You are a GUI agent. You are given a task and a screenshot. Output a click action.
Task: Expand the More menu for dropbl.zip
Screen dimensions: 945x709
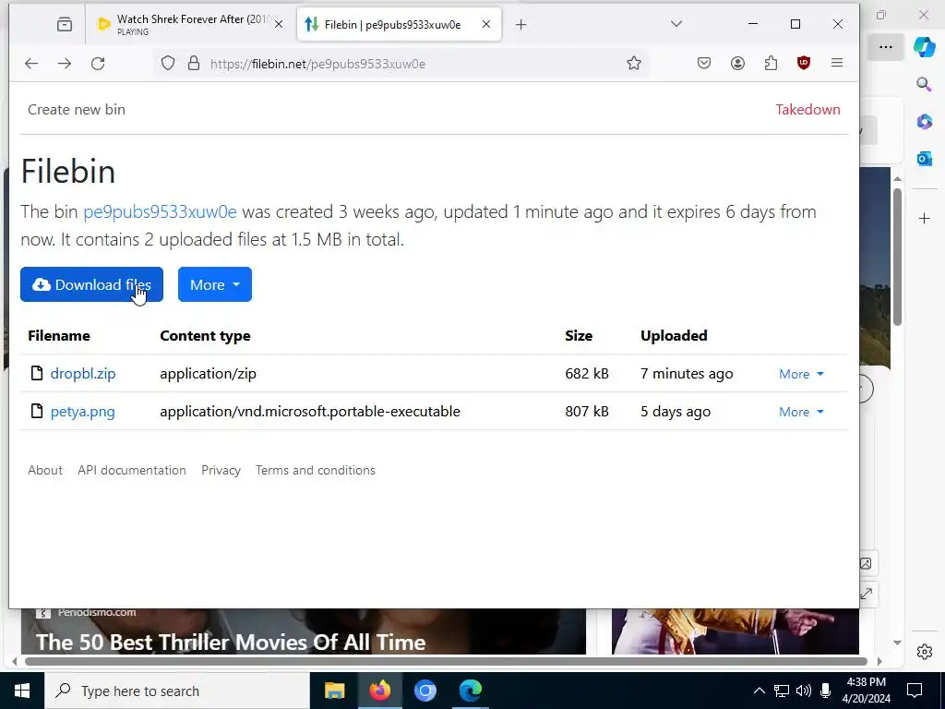click(801, 375)
